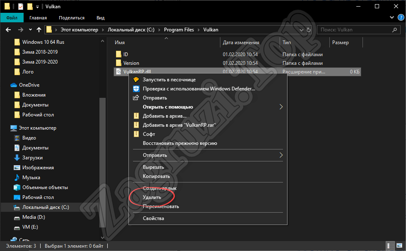Expand the ribbon with the chevron
This screenshot has width=406, height=251.
click(x=391, y=18)
